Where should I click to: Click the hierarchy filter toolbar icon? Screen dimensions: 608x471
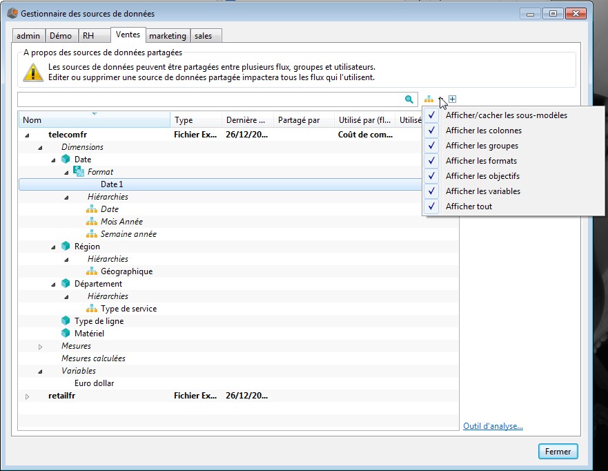(x=429, y=99)
